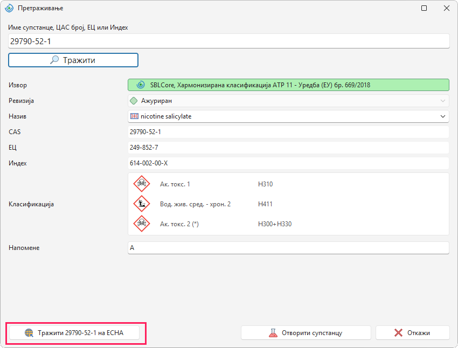Click the SBLCore logo in the Извор field
Viewport: 458px width, 348px height.
coord(141,85)
